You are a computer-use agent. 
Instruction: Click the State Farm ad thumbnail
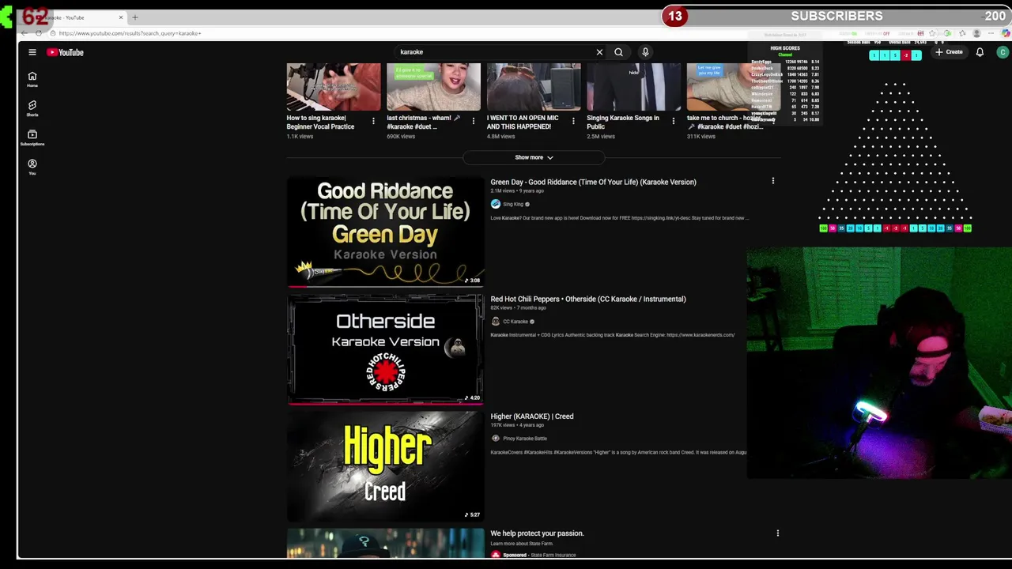(x=385, y=543)
